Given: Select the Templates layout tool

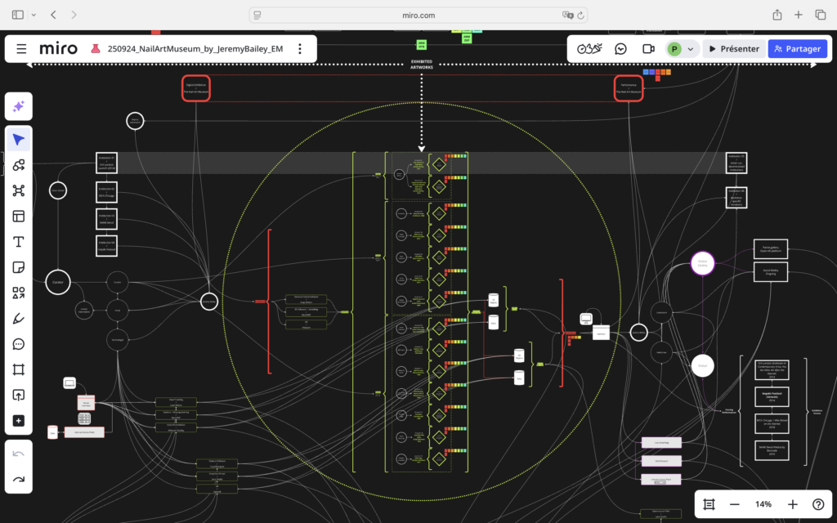Looking at the screenshot, I should click(x=18, y=217).
